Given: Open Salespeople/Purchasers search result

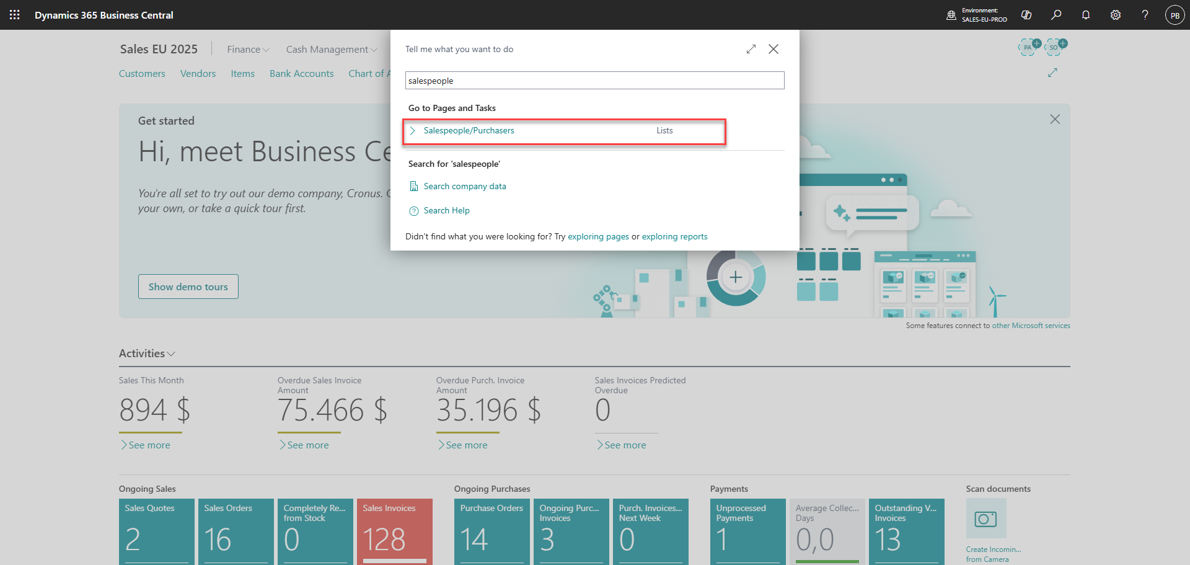Looking at the screenshot, I should [469, 131].
